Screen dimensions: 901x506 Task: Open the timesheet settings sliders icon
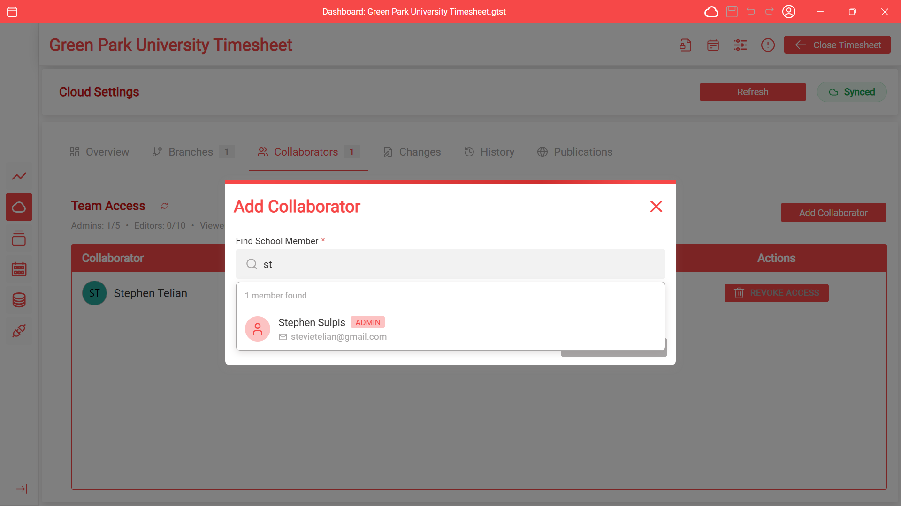pyautogui.click(x=740, y=45)
